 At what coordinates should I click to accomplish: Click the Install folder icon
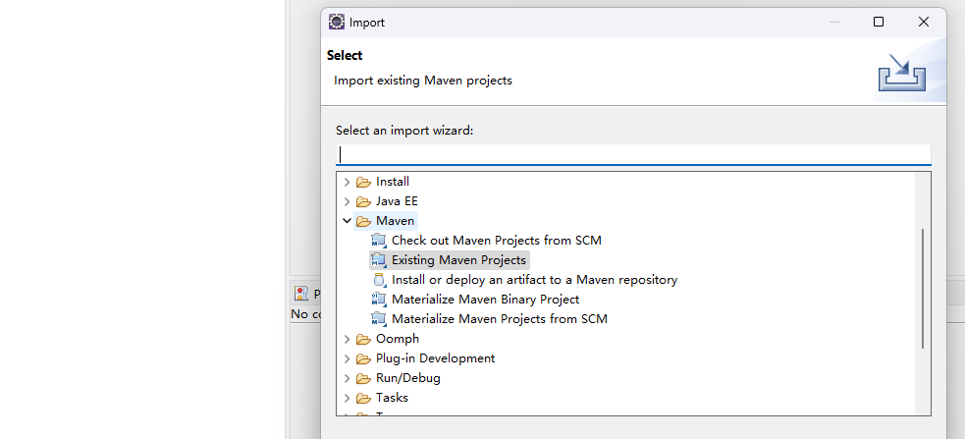click(x=364, y=183)
